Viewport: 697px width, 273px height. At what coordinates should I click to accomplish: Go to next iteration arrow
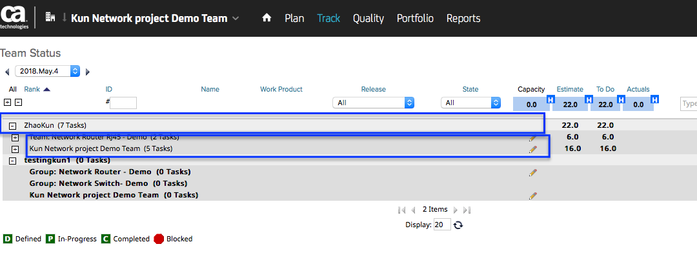(x=88, y=72)
